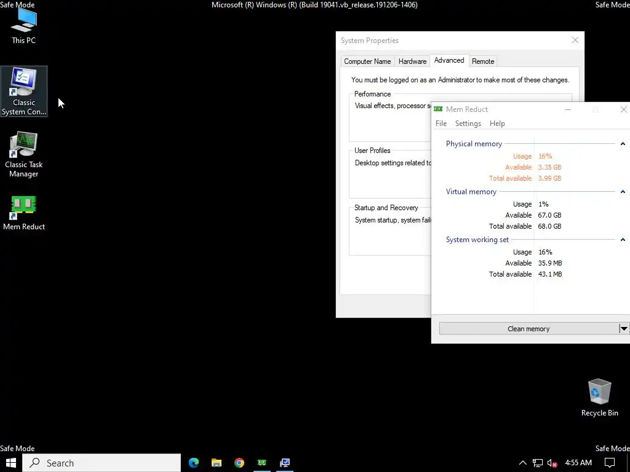This screenshot has height=472, width=630.
Task: Open the Settings menu in Mem Reduct
Action: (468, 123)
